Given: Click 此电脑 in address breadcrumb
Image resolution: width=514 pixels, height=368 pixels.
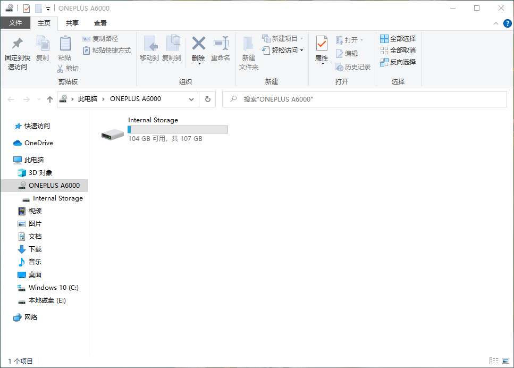Looking at the screenshot, I should 88,99.
